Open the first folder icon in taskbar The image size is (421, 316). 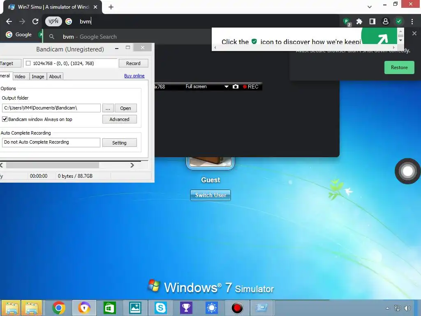point(11,308)
